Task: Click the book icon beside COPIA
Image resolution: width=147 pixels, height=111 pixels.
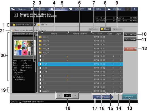Action: click(x=90, y=9)
